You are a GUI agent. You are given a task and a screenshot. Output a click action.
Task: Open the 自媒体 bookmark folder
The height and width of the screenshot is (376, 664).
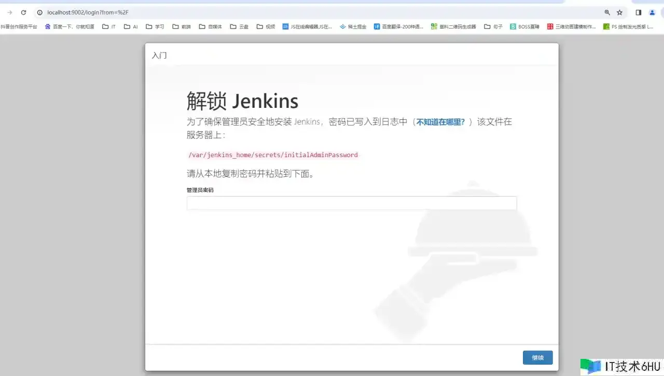[210, 26]
